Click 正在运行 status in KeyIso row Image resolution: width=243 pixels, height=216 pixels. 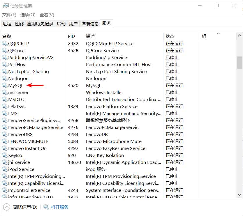[x=174, y=155]
